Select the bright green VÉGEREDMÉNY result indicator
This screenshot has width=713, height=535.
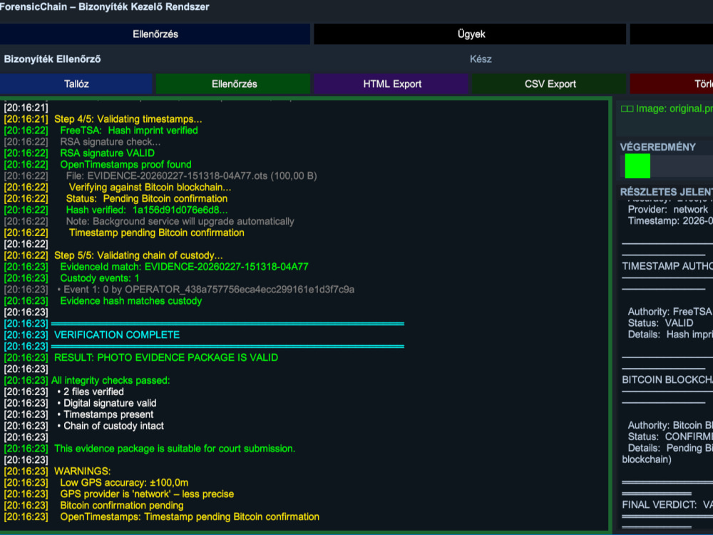[x=637, y=166]
